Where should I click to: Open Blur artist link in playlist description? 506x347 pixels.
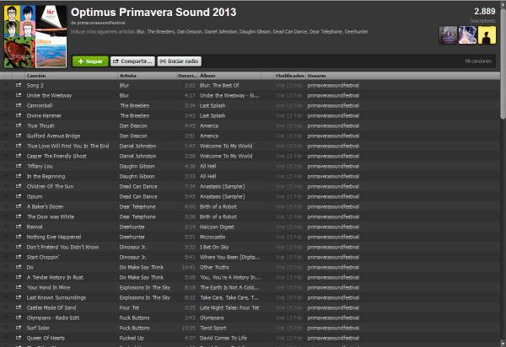[x=140, y=31]
